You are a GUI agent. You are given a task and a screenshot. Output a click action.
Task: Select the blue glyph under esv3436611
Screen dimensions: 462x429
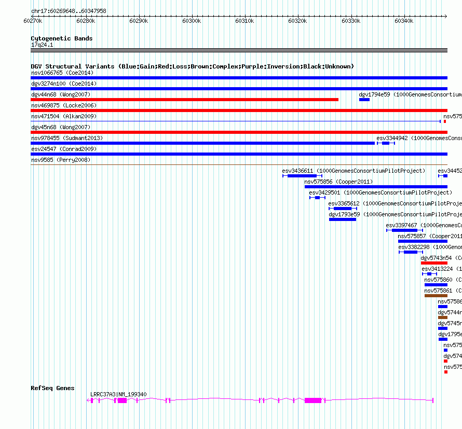pyautogui.click(x=302, y=176)
